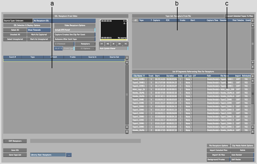The width and height of the screenshot is (257, 164).
Task: Toggle the Show Timecode button
Action: (39, 30)
